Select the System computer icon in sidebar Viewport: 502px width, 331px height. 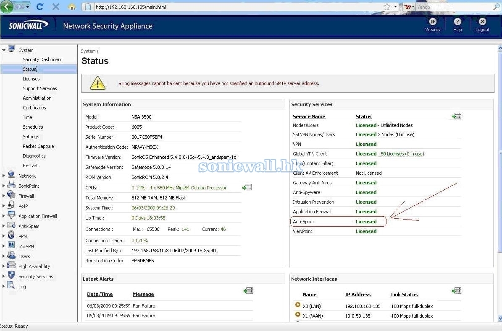11,49
